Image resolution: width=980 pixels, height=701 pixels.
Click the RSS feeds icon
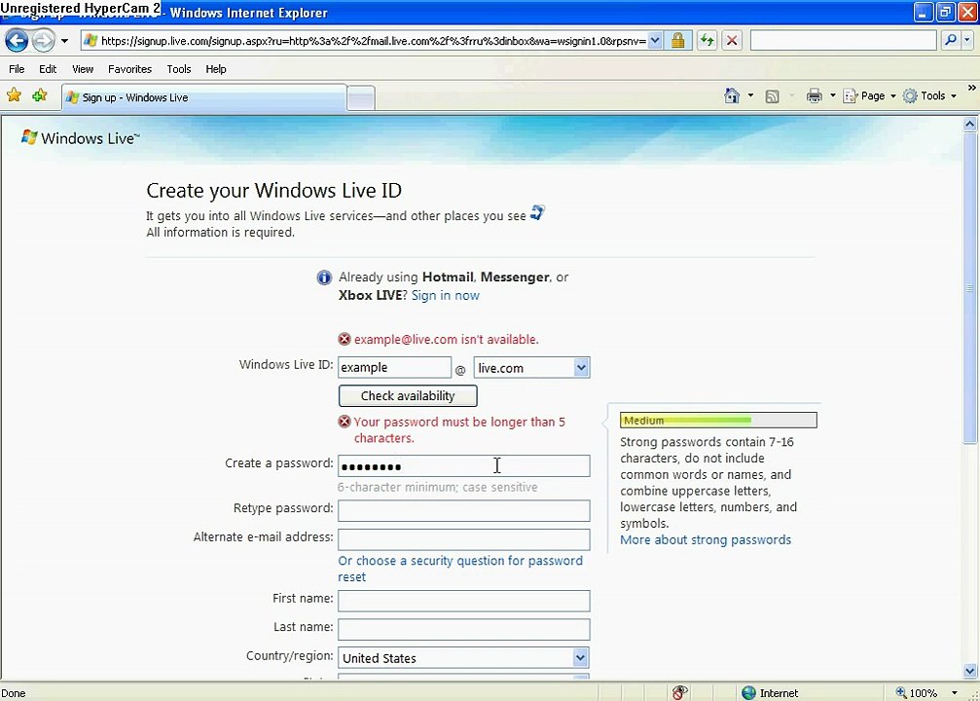point(772,96)
